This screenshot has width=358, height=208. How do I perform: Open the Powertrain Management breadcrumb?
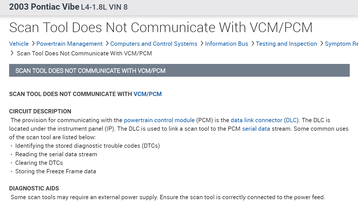pyautogui.click(x=69, y=44)
